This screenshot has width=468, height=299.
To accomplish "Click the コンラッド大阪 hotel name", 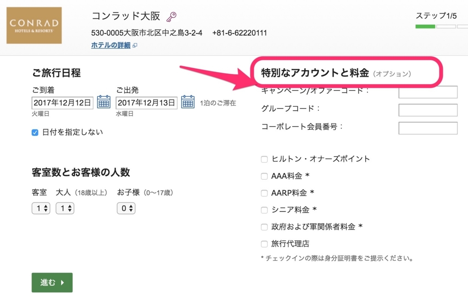I will pos(126,16).
